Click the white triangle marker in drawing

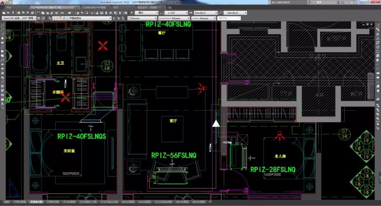pos(216,124)
